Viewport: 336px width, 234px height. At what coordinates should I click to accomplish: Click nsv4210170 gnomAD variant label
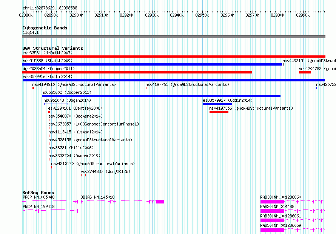[x=93, y=164]
